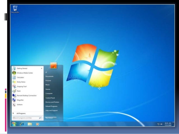Open Control Panel from the Start menu
The image size is (179, 134).
(50, 98)
